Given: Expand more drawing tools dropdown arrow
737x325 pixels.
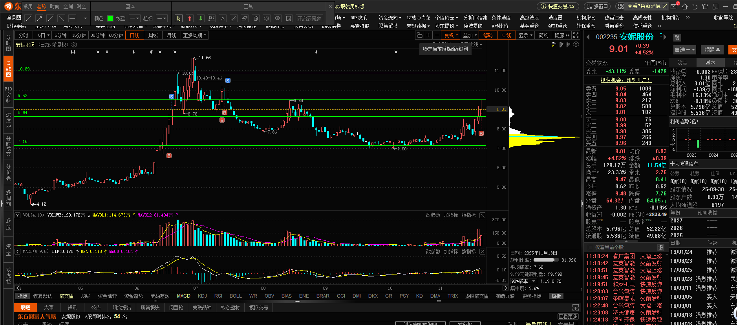Looking at the screenshot, I should coord(85,18).
